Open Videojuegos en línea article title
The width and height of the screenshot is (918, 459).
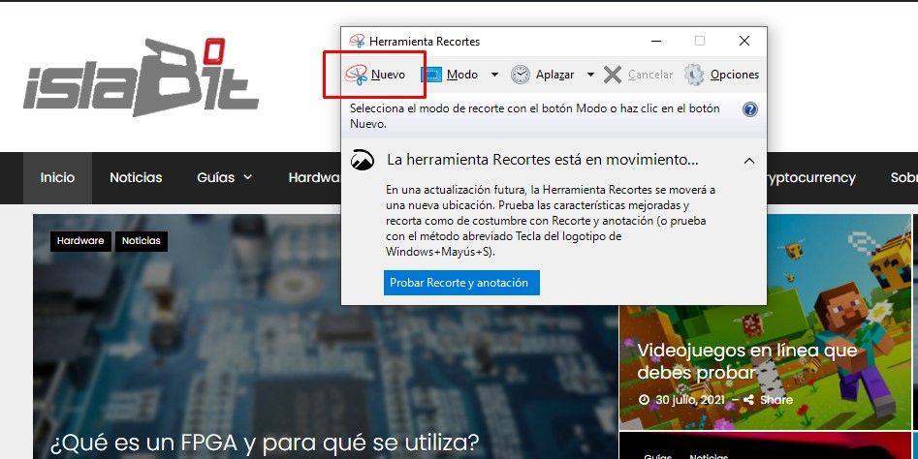746,361
